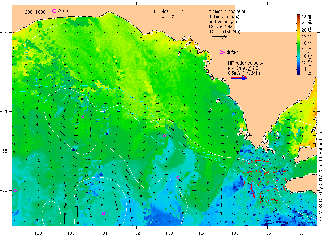Click the color bar label '15'
This screenshot has height=238, width=325.
(304, 63)
